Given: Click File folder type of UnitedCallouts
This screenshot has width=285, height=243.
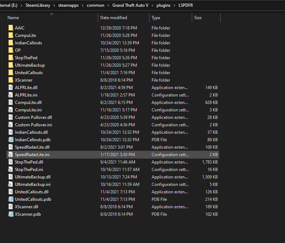Looking at the screenshot, I should pyautogui.click(x=161, y=72).
